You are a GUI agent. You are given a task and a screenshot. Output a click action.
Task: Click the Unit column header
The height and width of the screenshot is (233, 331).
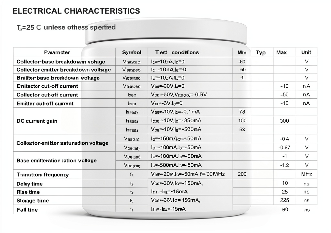point(306,52)
